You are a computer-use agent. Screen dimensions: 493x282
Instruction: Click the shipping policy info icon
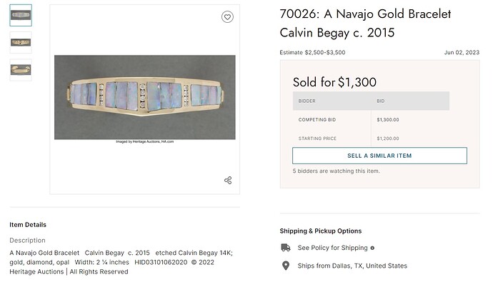coord(372,248)
